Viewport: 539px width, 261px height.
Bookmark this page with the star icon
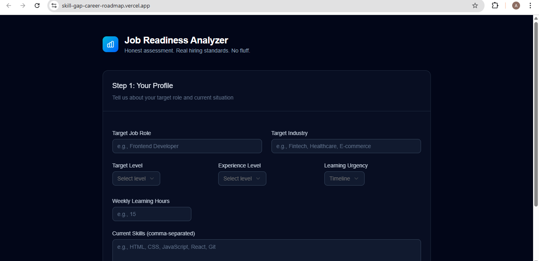[475, 6]
